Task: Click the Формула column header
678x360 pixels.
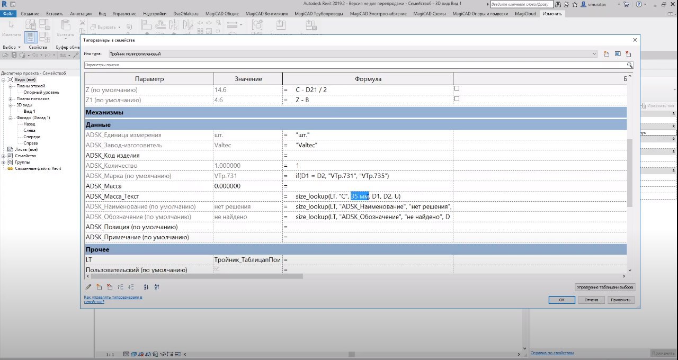Action: [368, 79]
